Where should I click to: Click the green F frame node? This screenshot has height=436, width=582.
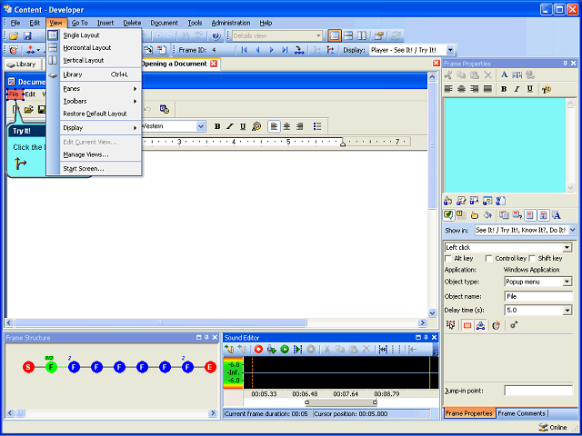pos(51,367)
